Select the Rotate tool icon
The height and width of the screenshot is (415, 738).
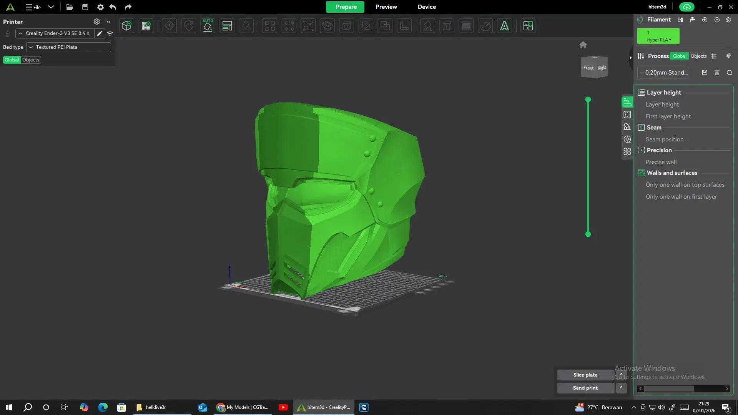(188, 26)
